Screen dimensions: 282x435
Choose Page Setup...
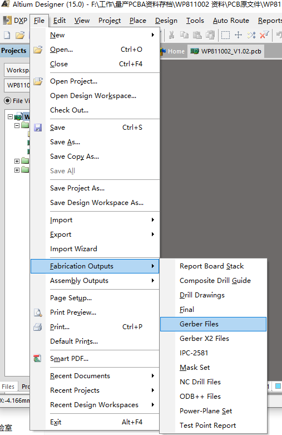pos(95,298)
